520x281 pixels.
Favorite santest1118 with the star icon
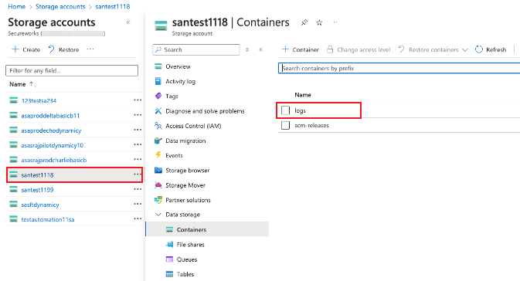coord(319,22)
